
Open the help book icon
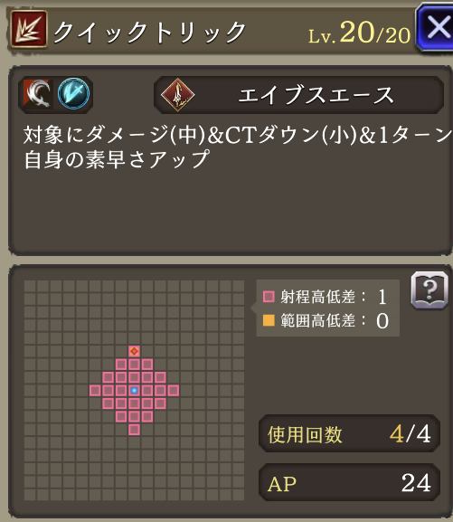[x=429, y=290]
